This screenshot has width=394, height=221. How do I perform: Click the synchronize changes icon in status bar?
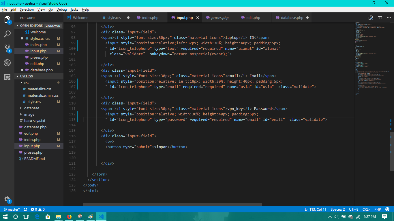pyautogui.click(x=25, y=209)
